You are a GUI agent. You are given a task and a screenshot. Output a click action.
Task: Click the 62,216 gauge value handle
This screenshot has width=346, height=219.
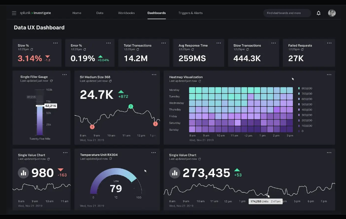click(x=51, y=106)
